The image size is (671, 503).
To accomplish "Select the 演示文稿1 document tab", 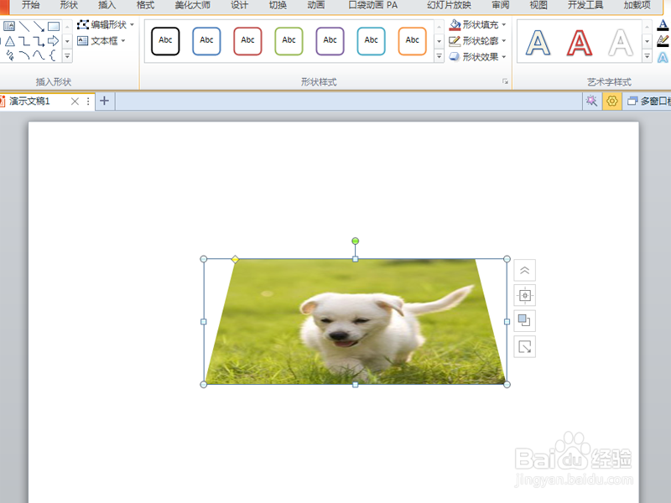I will (x=30, y=101).
